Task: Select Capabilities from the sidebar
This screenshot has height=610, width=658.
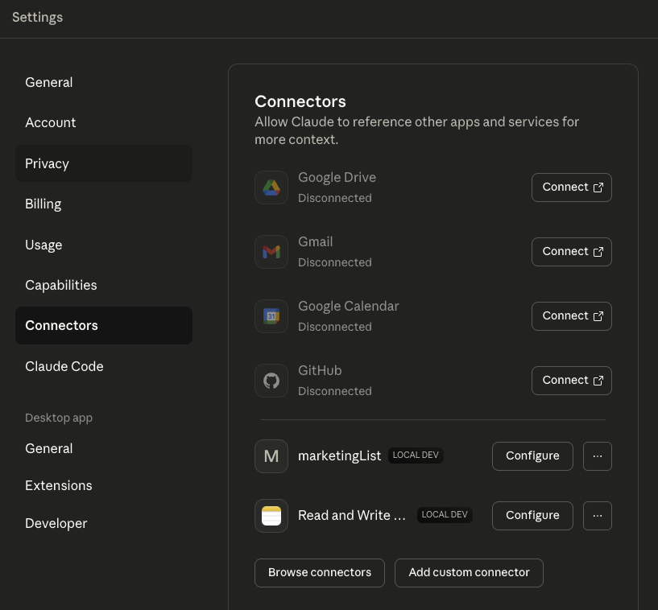Action: (61, 285)
